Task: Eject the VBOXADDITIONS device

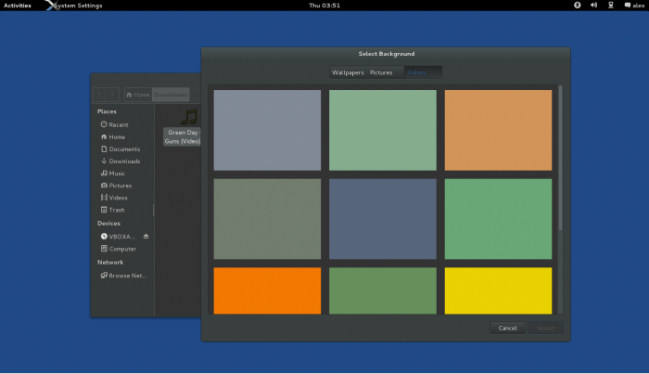Action: [146, 237]
